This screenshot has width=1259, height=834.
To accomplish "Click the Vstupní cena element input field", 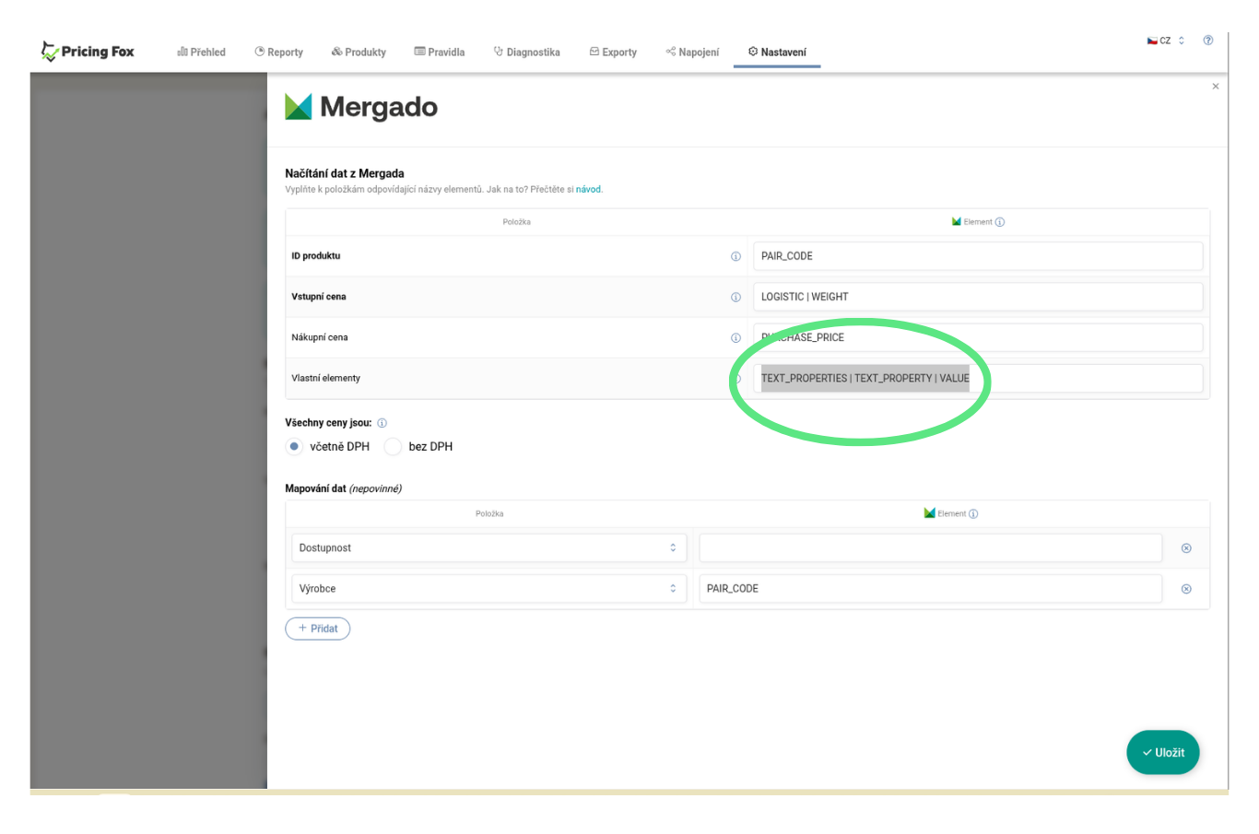I will pos(977,297).
